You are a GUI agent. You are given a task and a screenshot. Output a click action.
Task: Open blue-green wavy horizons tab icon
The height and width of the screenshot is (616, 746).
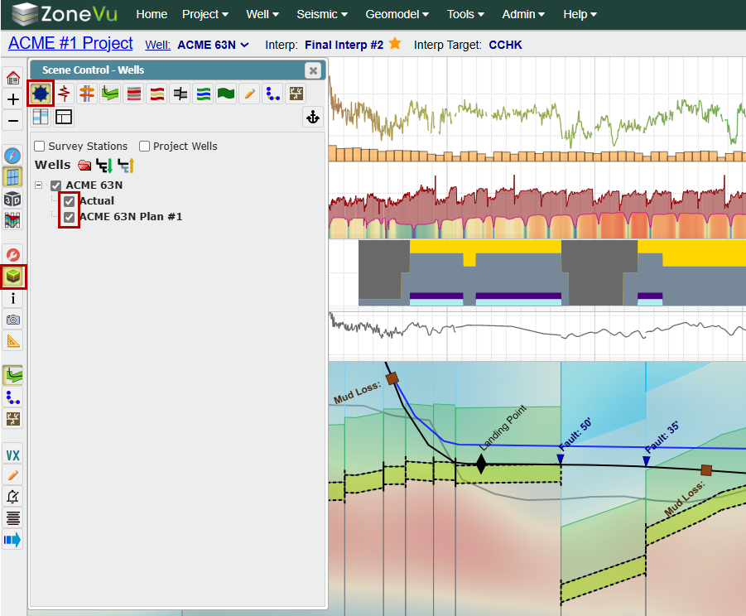click(203, 94)
